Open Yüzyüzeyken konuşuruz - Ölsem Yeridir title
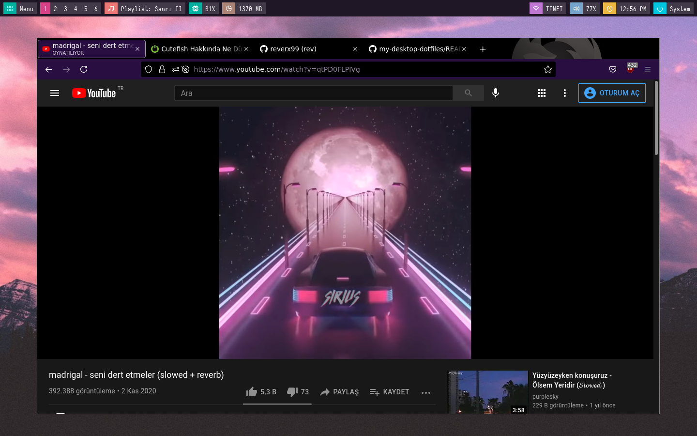This screenshot has width=697, height=436. tap(572, 380)
